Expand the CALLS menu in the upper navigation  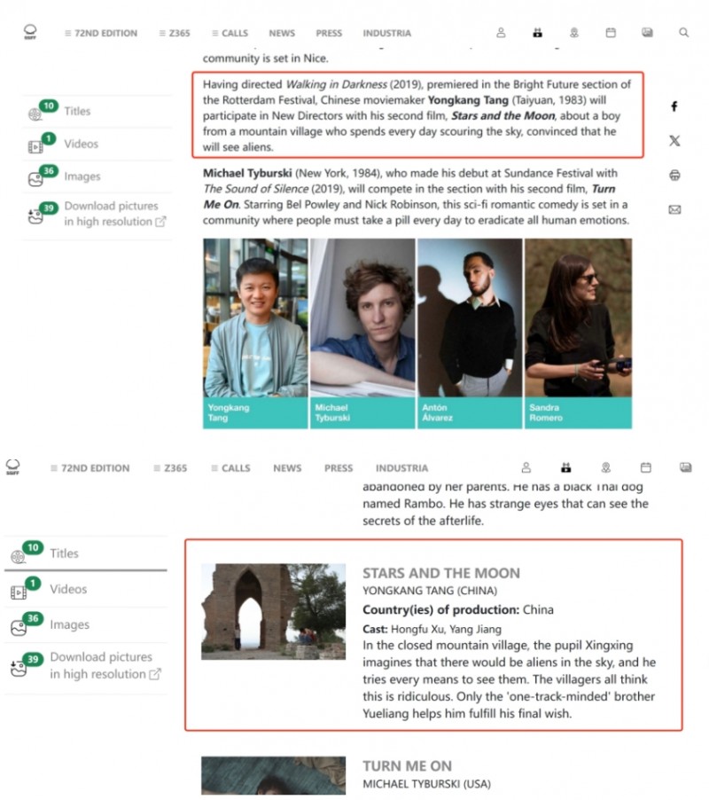230,34
